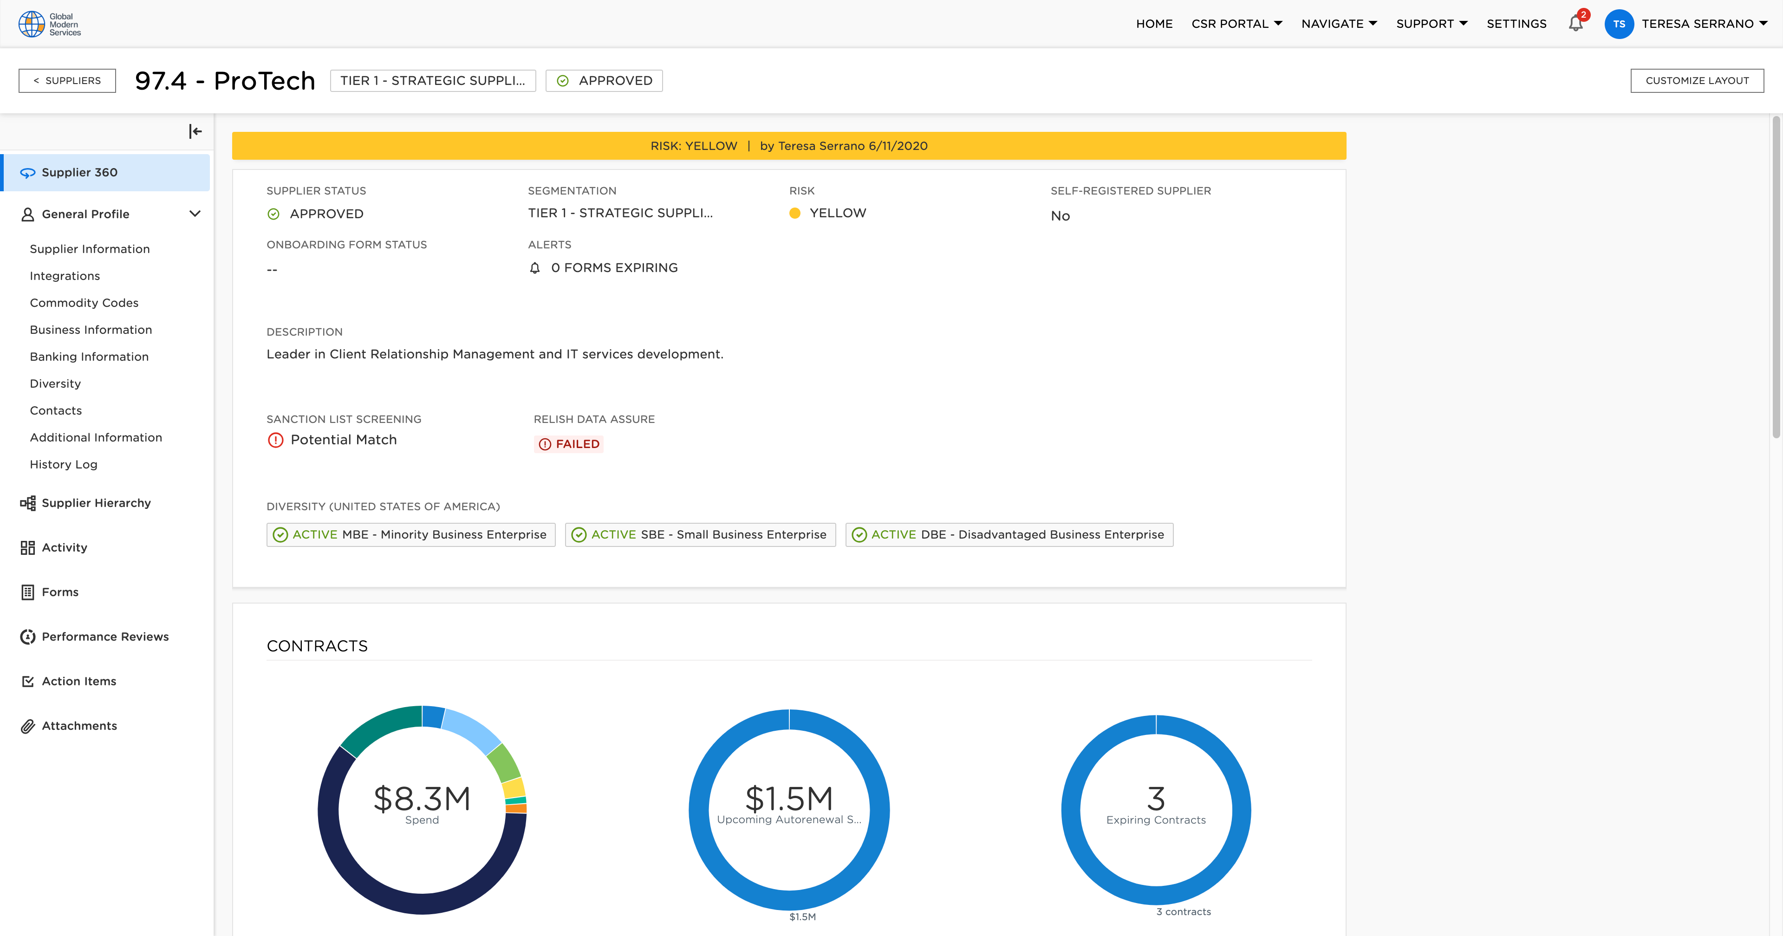Select the ACTIVE SBE diversity badge
Viewport: 1783px width, 936px height.
(x=700, y=534)
